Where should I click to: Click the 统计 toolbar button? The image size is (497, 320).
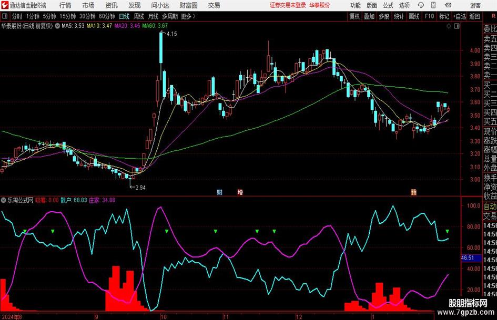coord(399,16)
